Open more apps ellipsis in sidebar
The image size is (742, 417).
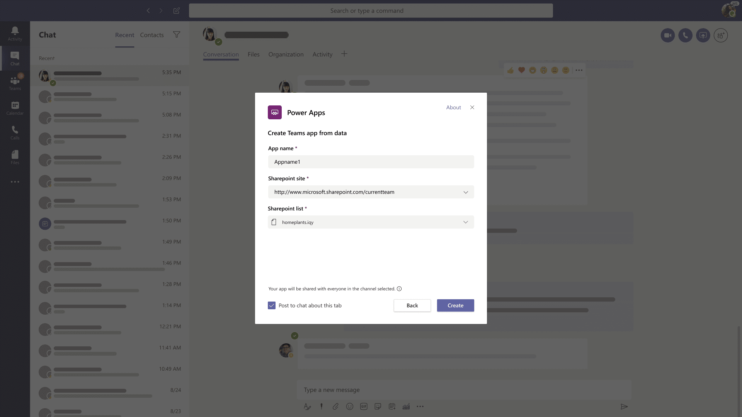tap(15, 182)
